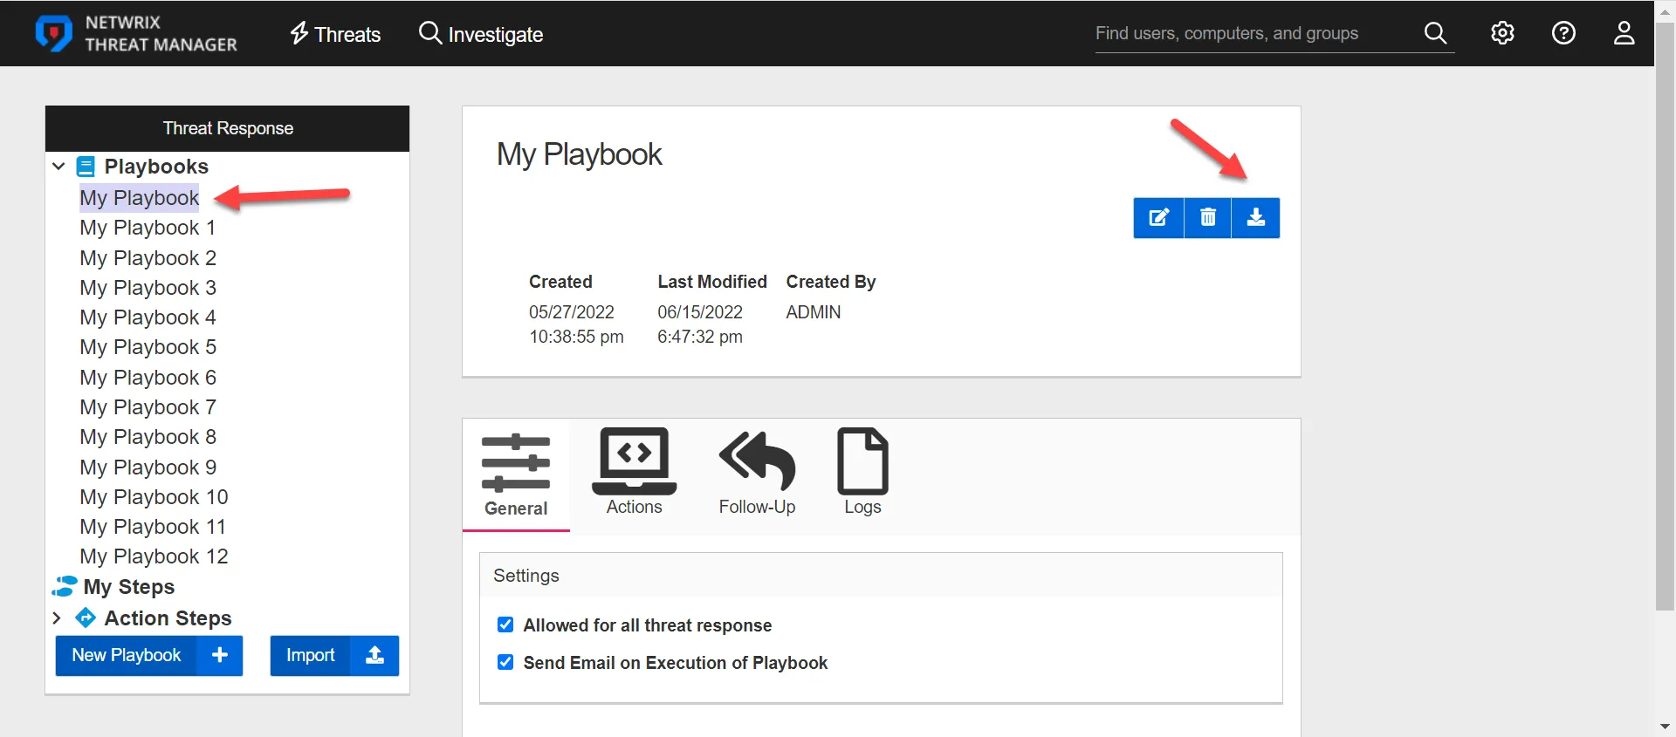Open the settings gear icon
The image size is (1676, 737).
1502,33
